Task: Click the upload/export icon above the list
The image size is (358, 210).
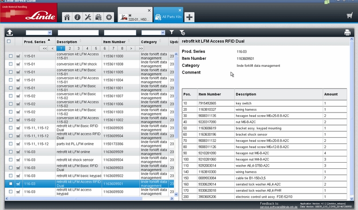Action: pos(10,33)
